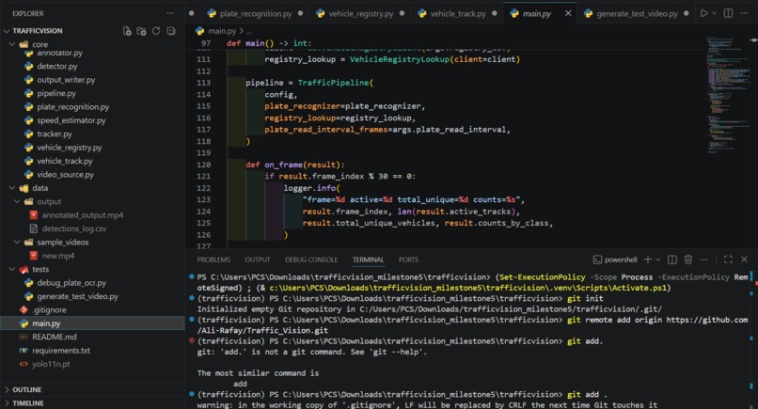Open video_source.py in the file tree
Screen dimensions: 758x409
coord(65,175)
